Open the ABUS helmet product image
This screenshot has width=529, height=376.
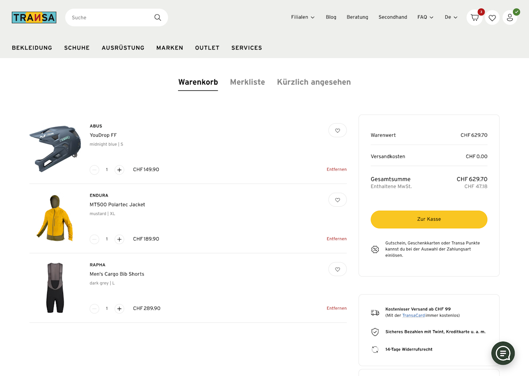click(x=55, y=149)
